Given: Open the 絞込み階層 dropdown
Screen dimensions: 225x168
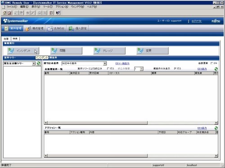Looking at the screenshot, I should point(141,69).
